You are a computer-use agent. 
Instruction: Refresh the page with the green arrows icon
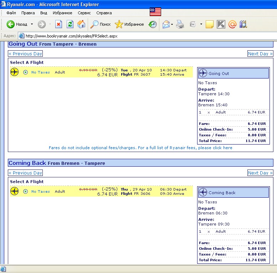pyautogui.click(x=70, y=24)
